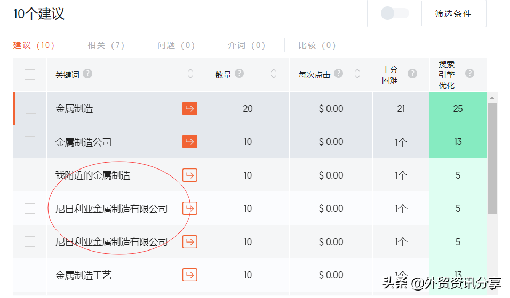Switch to 比较 (0) tab
Viewport: 510px width, 298px height.
(x=317, y=45)
